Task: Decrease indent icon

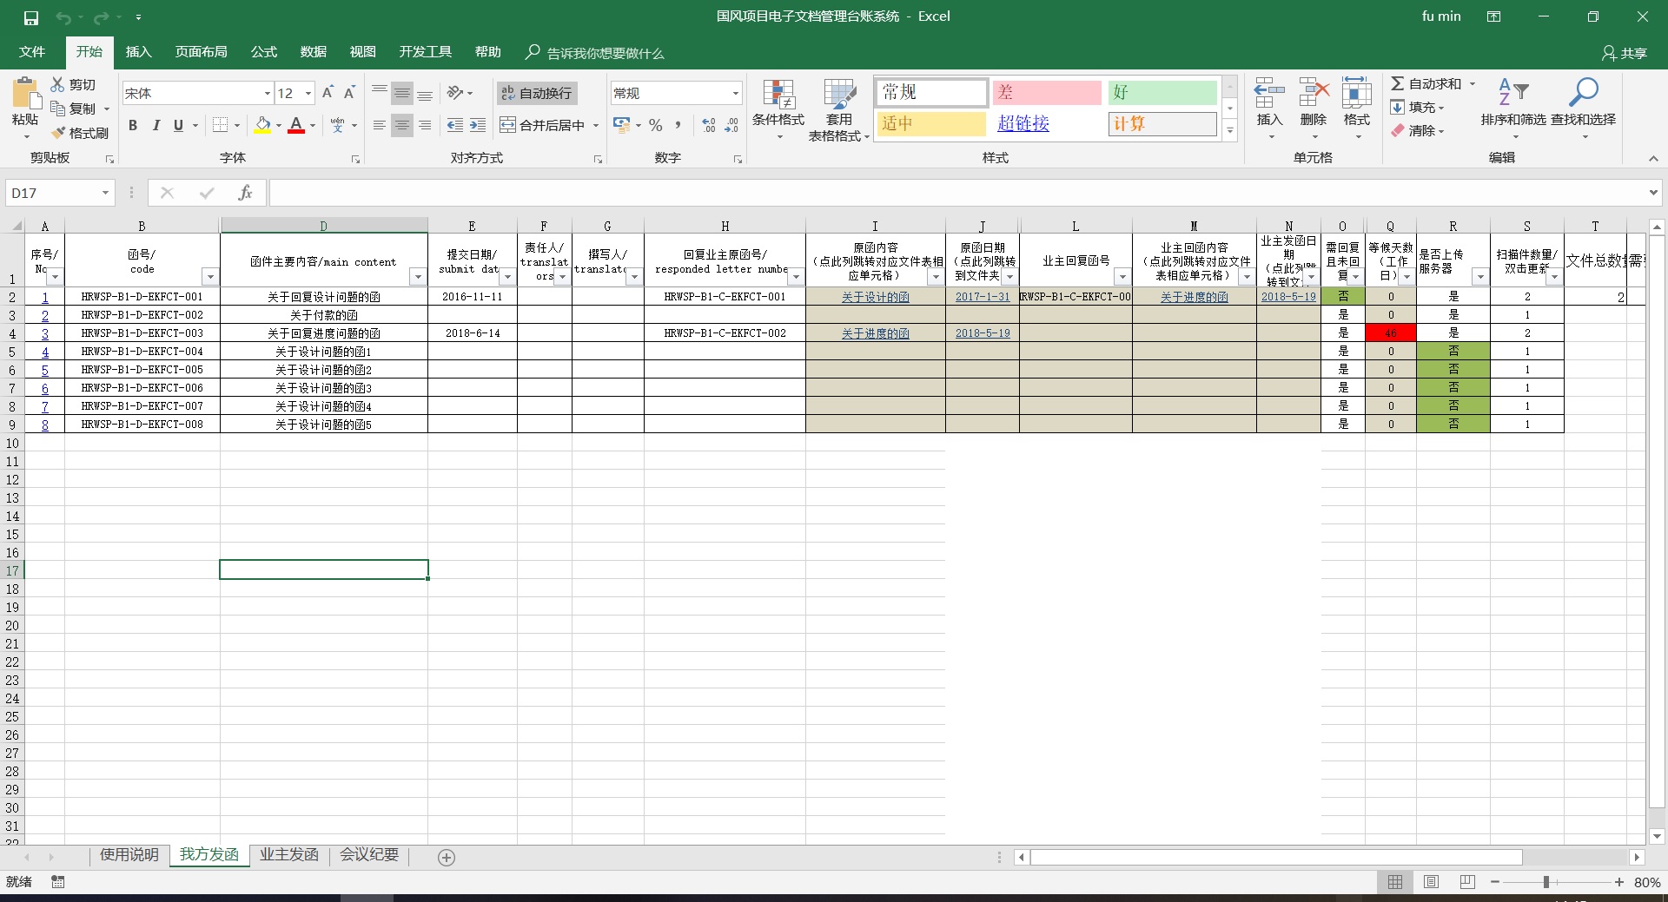Action: click(x=455, y=126)
